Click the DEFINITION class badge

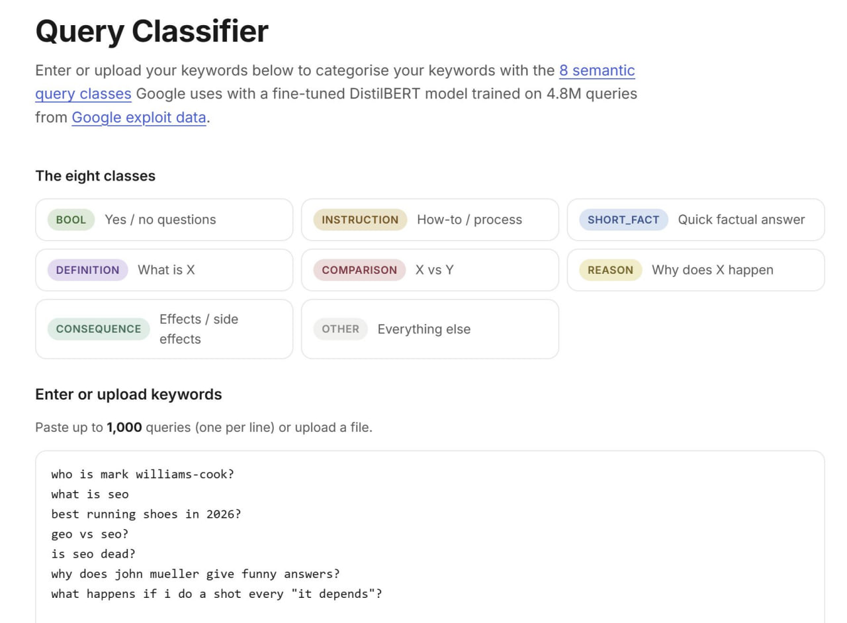coord(87,270)
